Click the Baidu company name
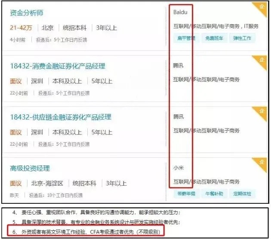This screenshot has height=239, width=271. point(180,12)
